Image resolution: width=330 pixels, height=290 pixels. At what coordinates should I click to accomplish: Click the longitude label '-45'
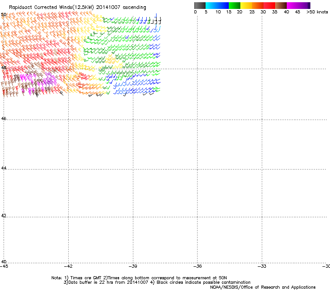[4, 266]
